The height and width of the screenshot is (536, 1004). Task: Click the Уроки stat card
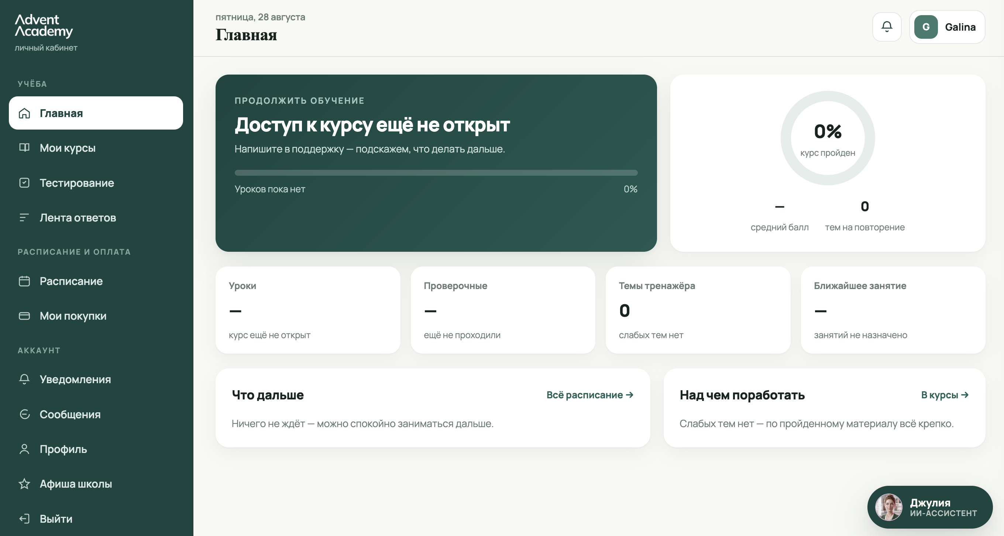coord(308,310)
